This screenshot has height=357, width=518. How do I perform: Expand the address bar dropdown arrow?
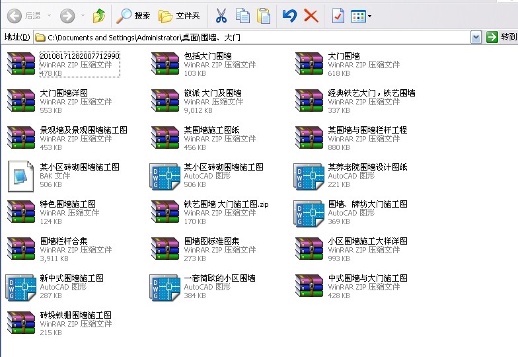click(x=476, y=37)
